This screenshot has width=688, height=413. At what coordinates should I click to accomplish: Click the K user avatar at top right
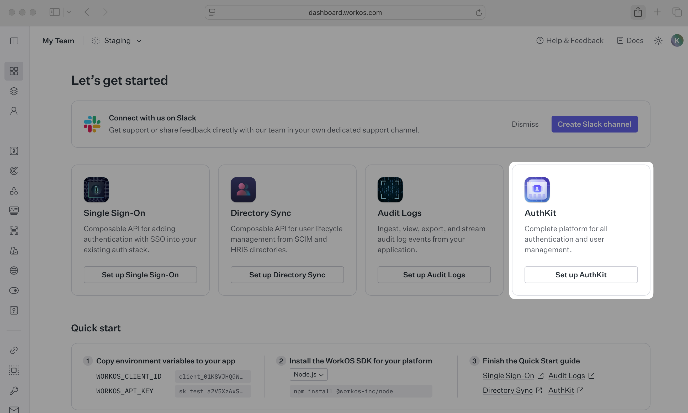click(678, 40)
